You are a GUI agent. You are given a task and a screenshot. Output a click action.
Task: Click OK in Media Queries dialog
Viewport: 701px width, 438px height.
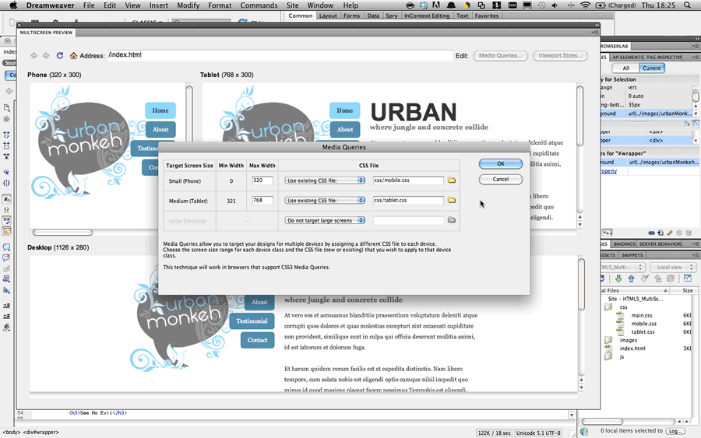(x=501, y=163)
